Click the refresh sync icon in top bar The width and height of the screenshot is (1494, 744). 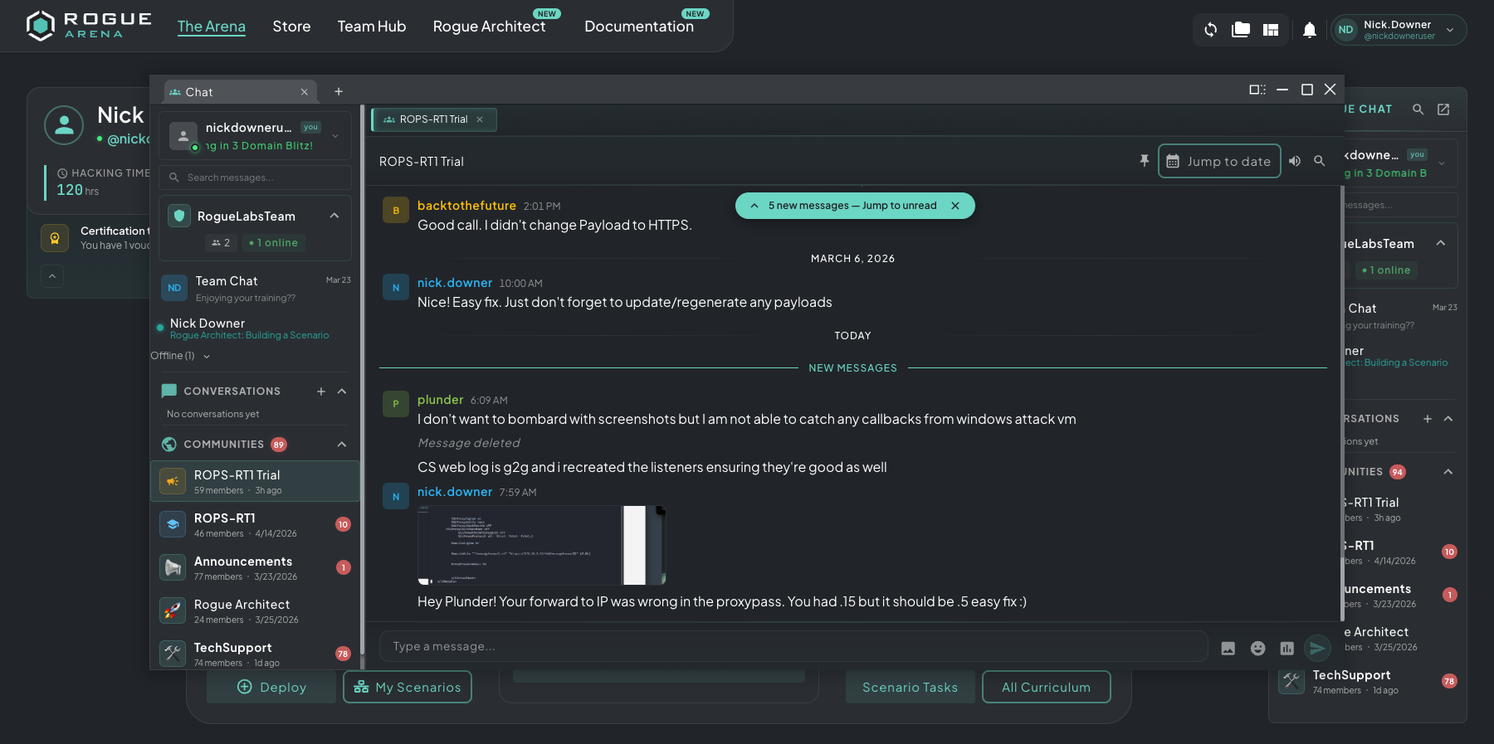(1211, 30)
